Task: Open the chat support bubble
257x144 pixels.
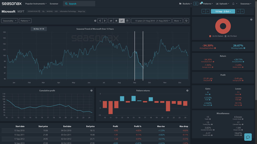Action: (x=248, y=137)
